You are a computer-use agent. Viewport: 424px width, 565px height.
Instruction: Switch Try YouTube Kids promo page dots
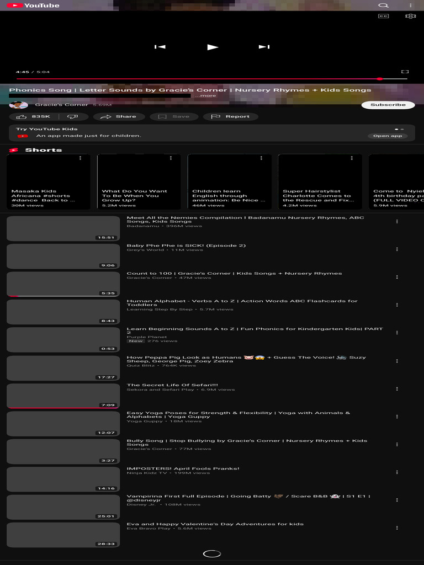coord(399,129)
